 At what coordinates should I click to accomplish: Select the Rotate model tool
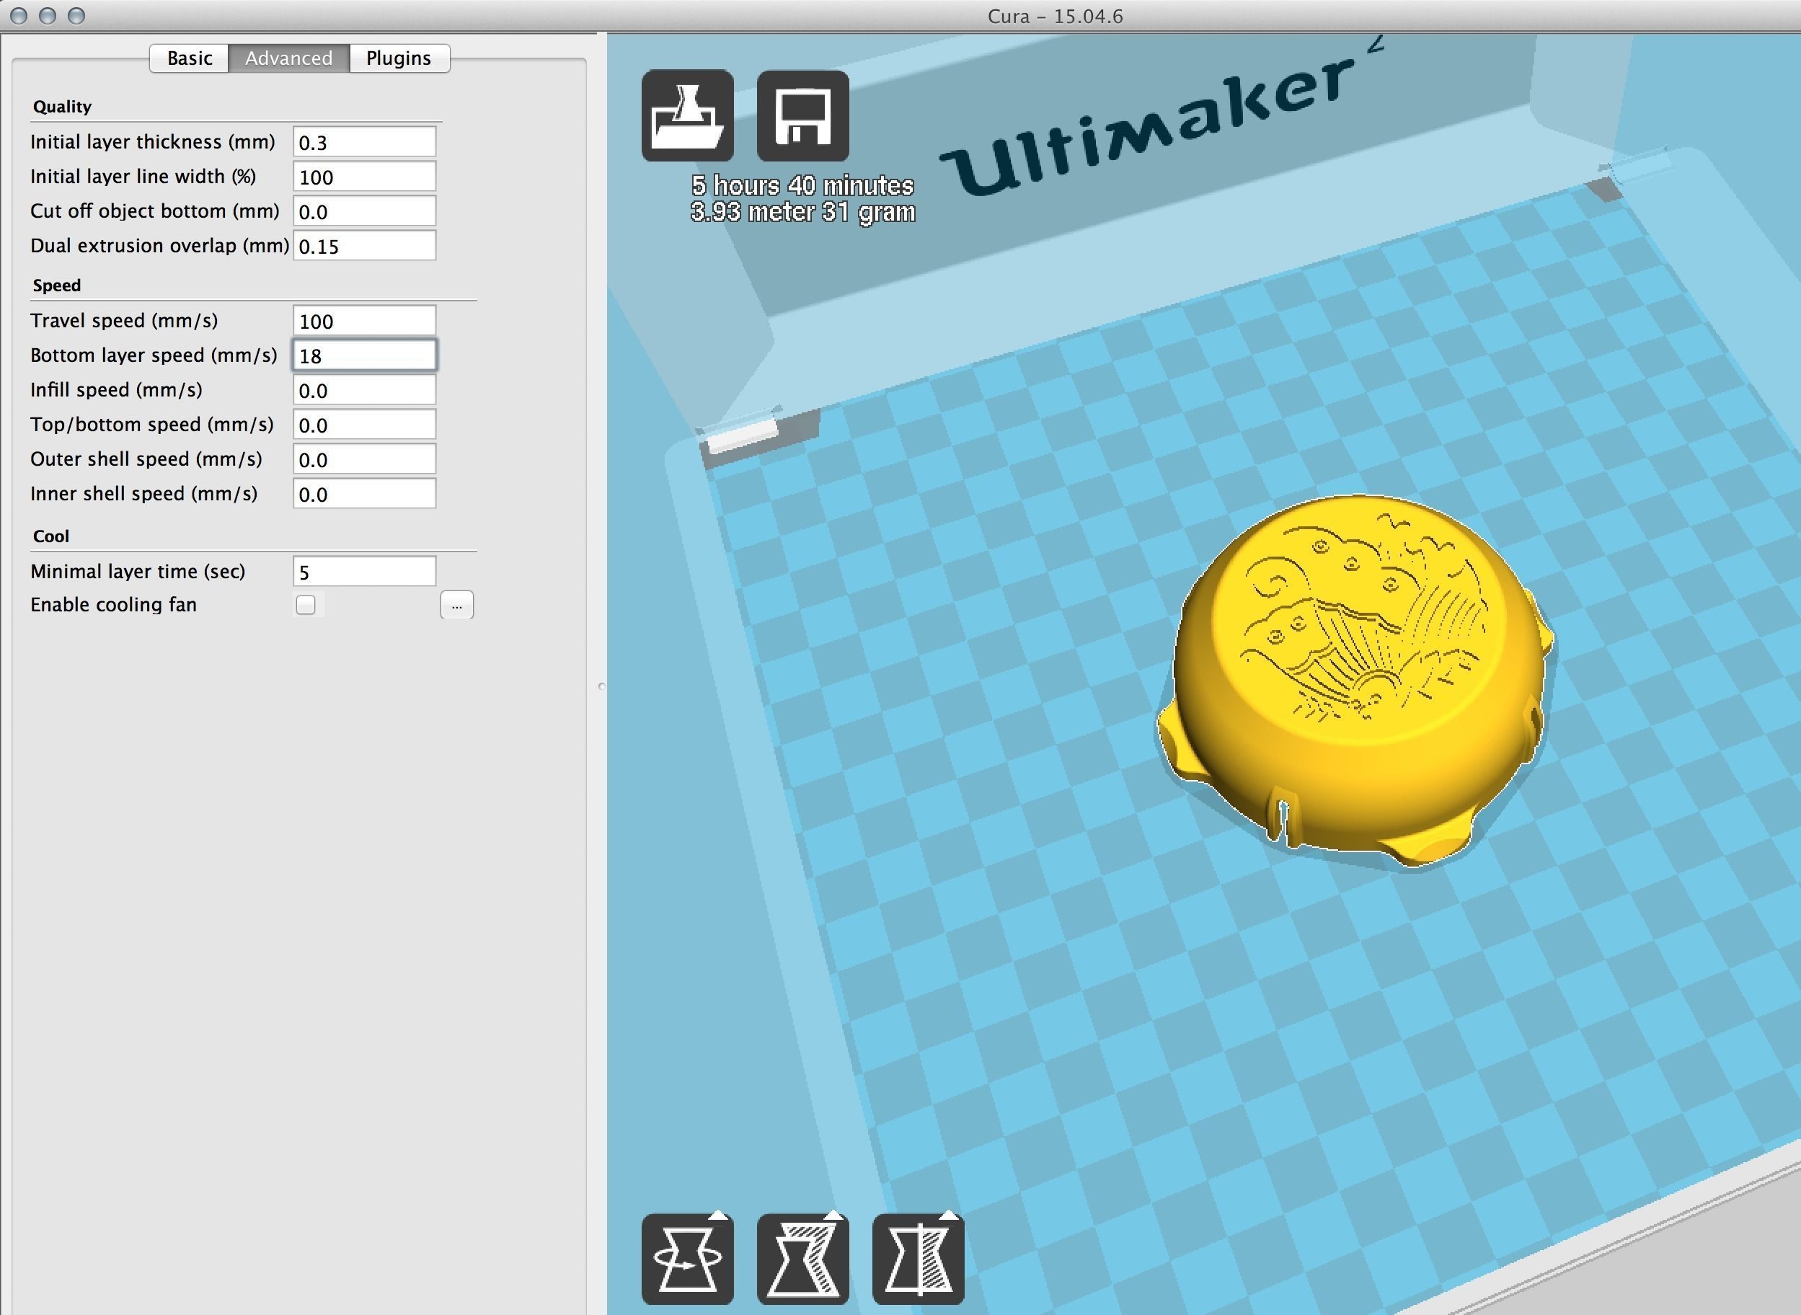point(688,1259)
